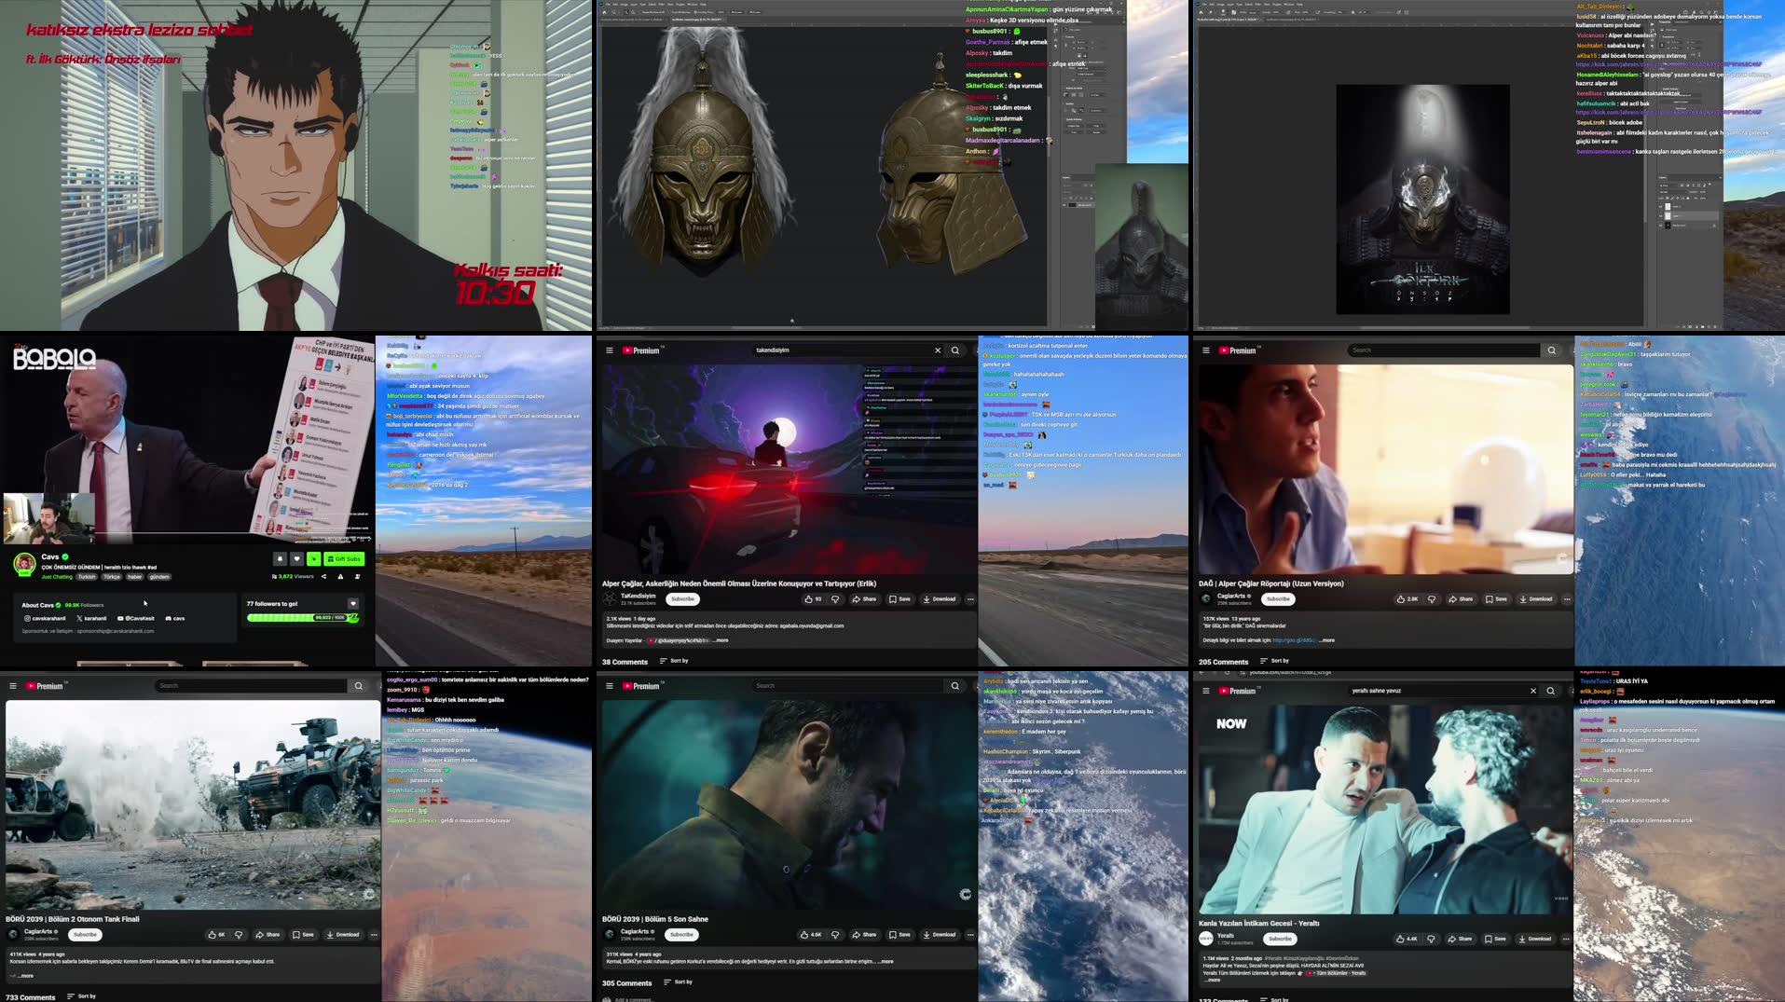Subscribe to the TaKendisiyim channel
Viewport: 1785px width, 1002px height.
(682, 599)
